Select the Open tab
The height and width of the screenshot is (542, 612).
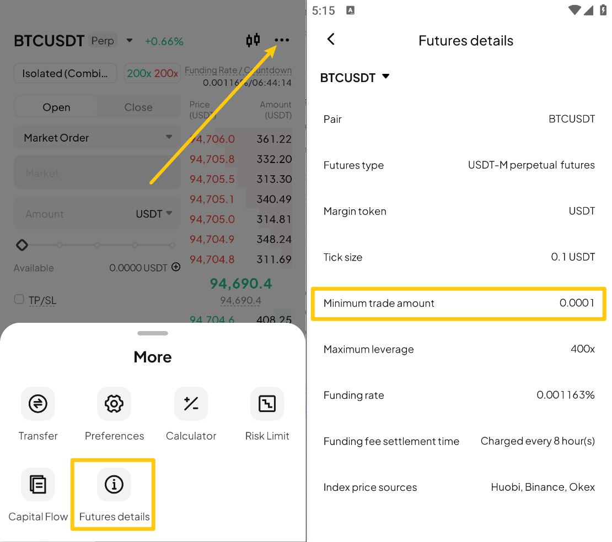(57, 107)
